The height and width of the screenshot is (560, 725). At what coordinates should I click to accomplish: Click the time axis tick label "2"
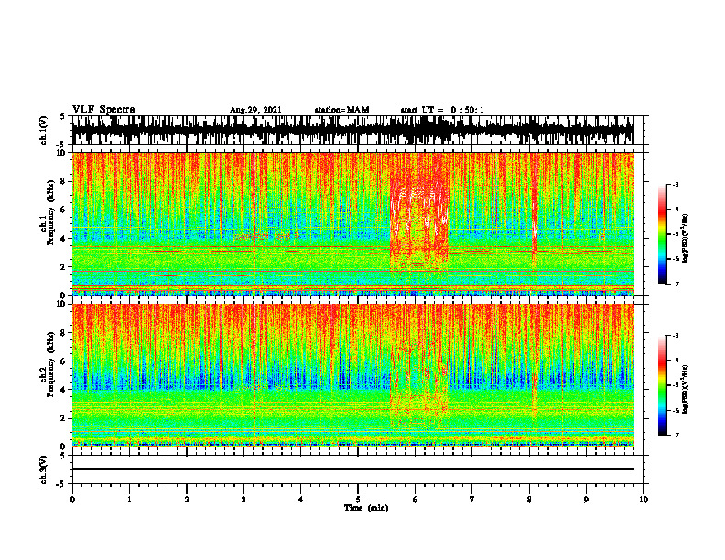coord(187,500)
